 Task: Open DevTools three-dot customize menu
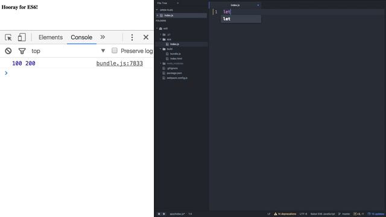tap(132, 37)
